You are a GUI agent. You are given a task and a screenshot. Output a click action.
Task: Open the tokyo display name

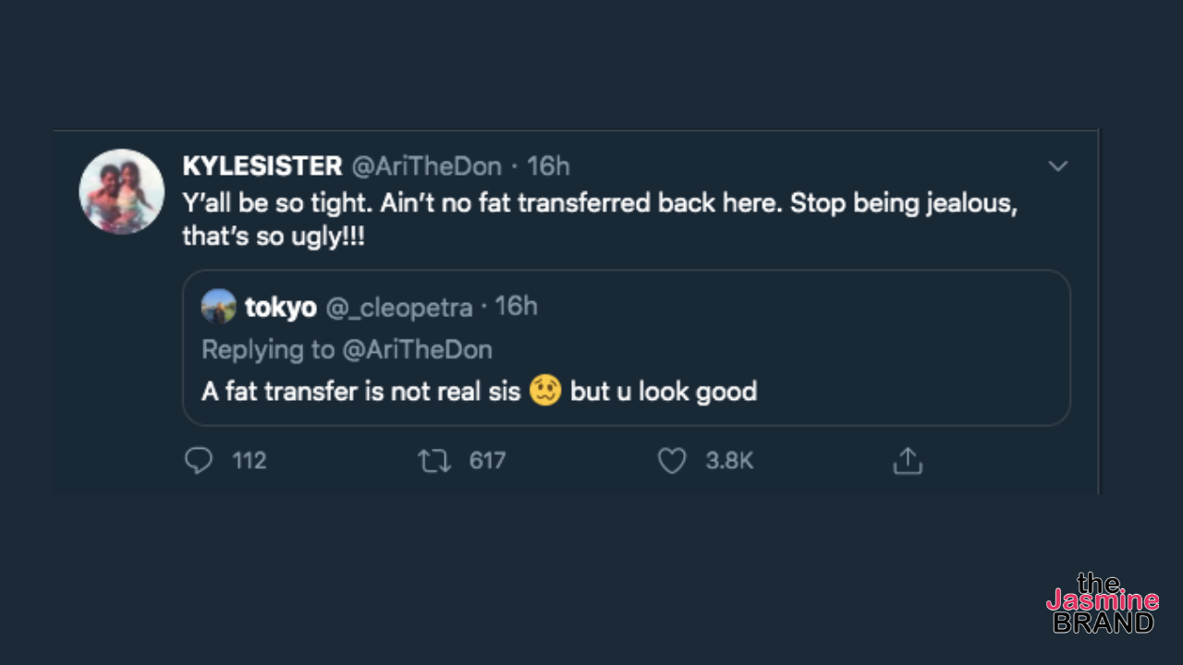click(281, 307)
